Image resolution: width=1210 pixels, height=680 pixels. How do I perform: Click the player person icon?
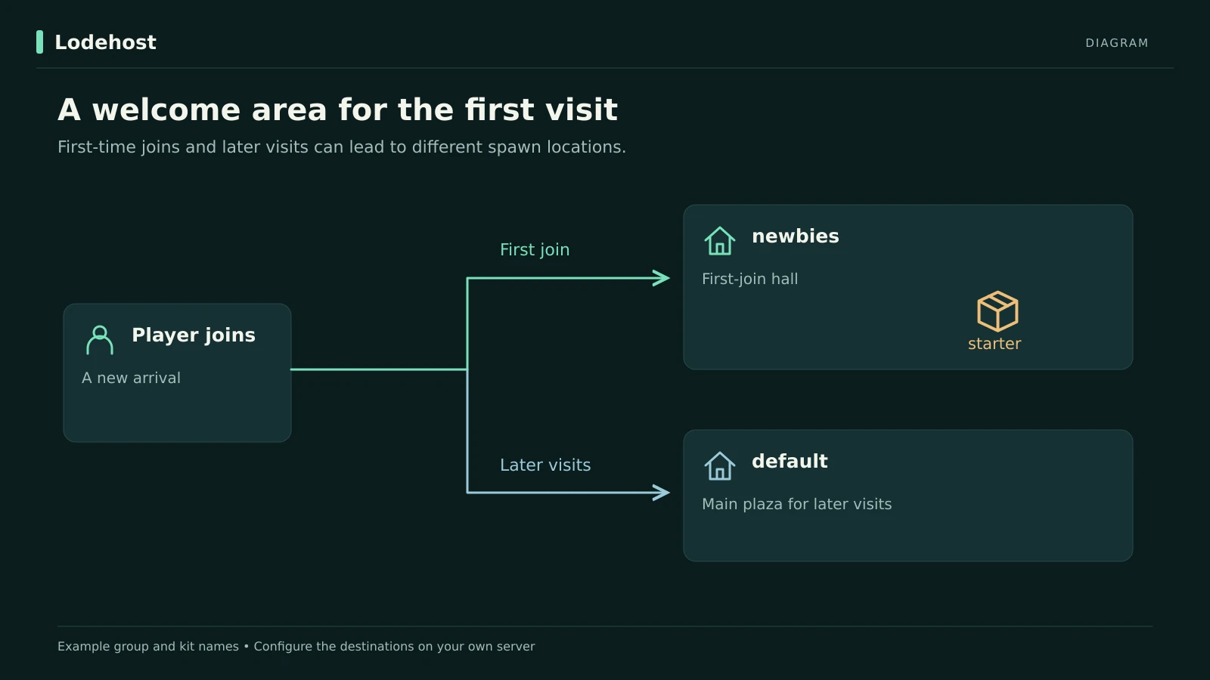coord(100,340)
